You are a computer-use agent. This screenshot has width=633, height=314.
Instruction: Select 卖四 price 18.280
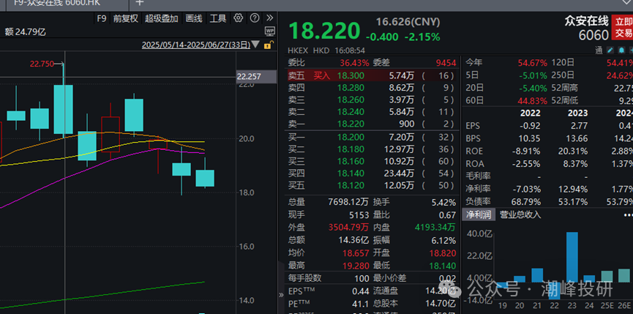point(351,88)
